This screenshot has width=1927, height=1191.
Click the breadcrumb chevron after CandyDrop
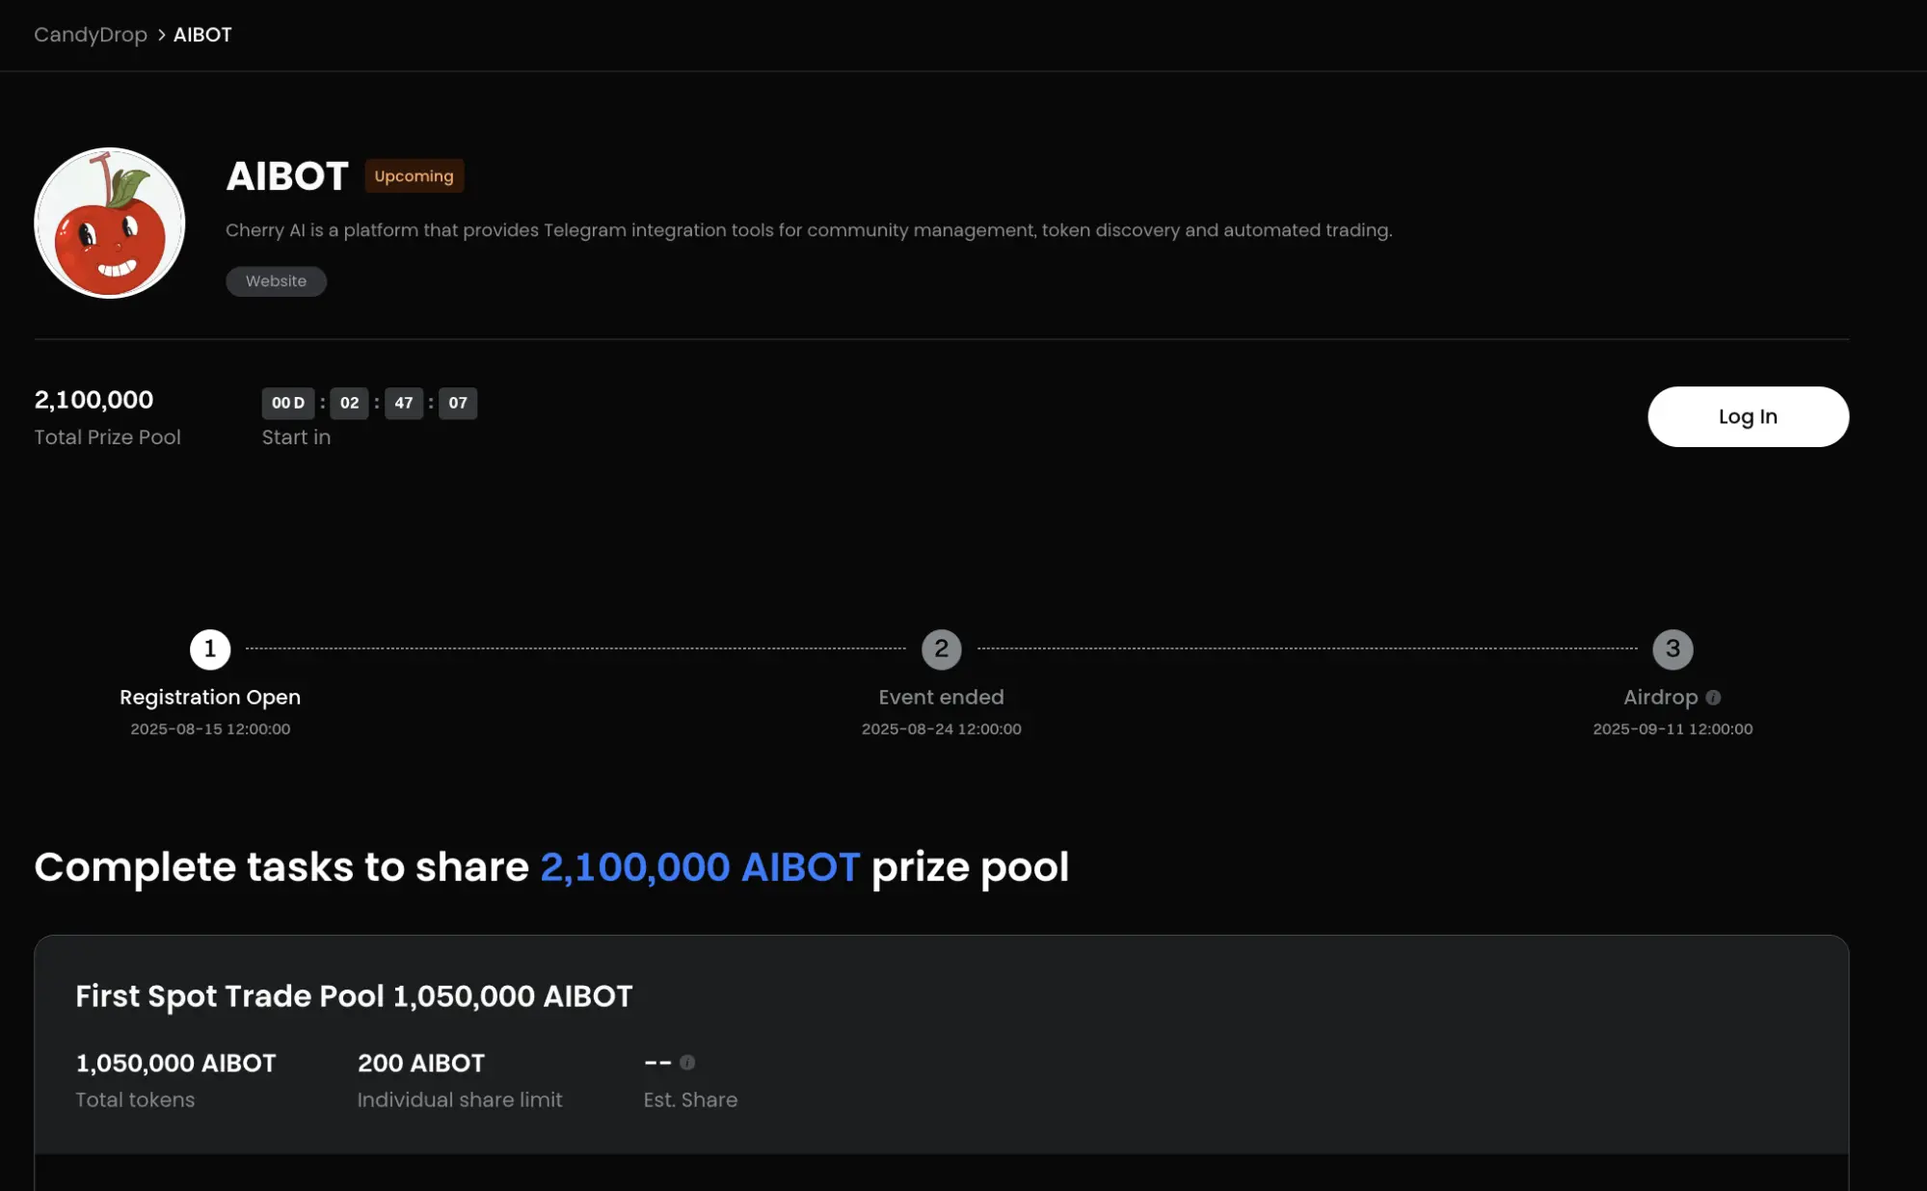pyautogui.click(x=161, y=35)
